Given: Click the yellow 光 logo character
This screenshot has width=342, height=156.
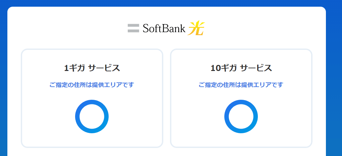Looking at the screenshot, I should (196, 28).
